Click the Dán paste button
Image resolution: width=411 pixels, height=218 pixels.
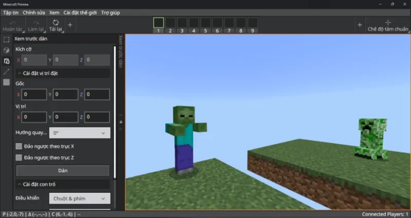[x=63, y=171]
